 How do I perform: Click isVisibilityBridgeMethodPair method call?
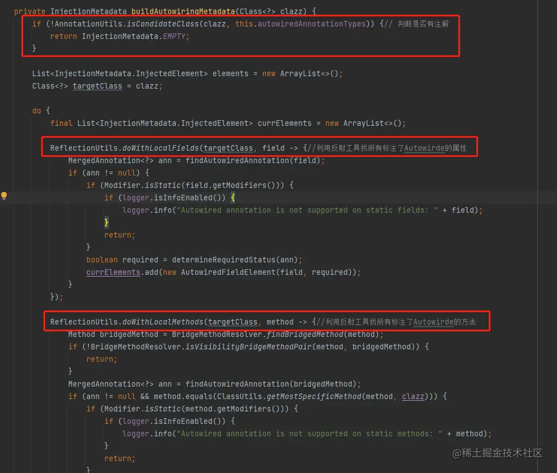point(248,347)
